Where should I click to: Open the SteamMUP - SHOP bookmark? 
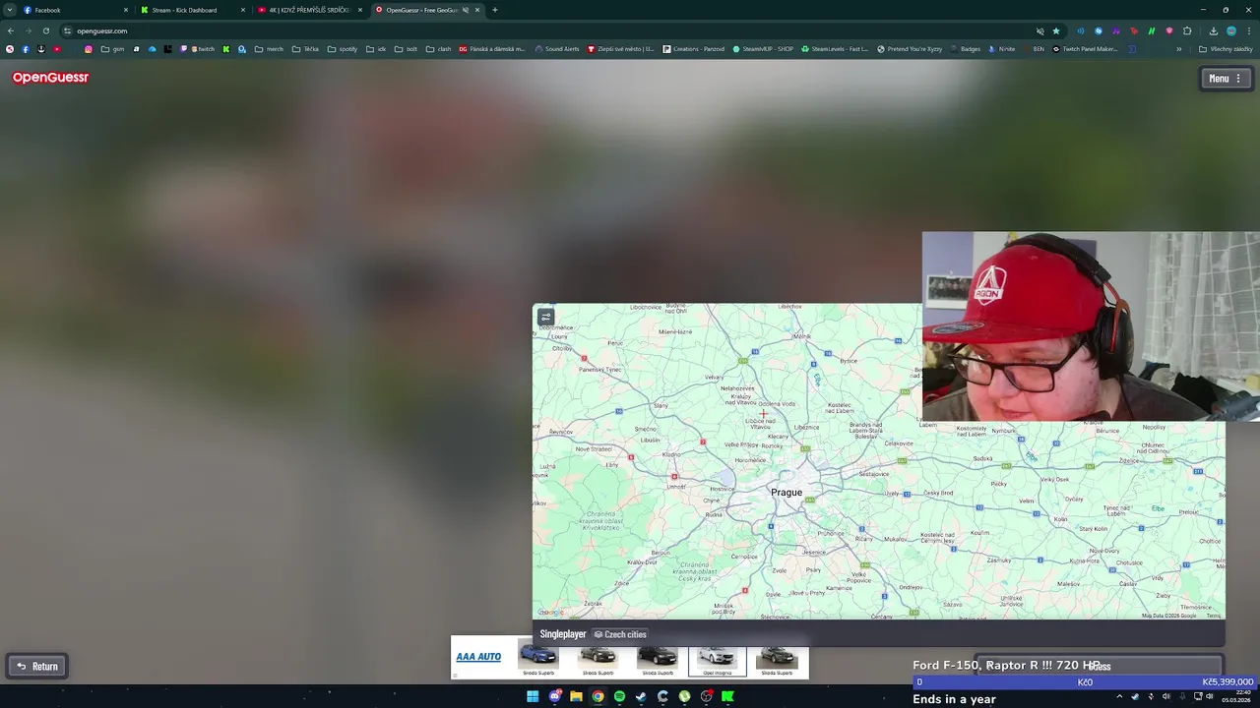pyautogui.click(x=763, y=49)
